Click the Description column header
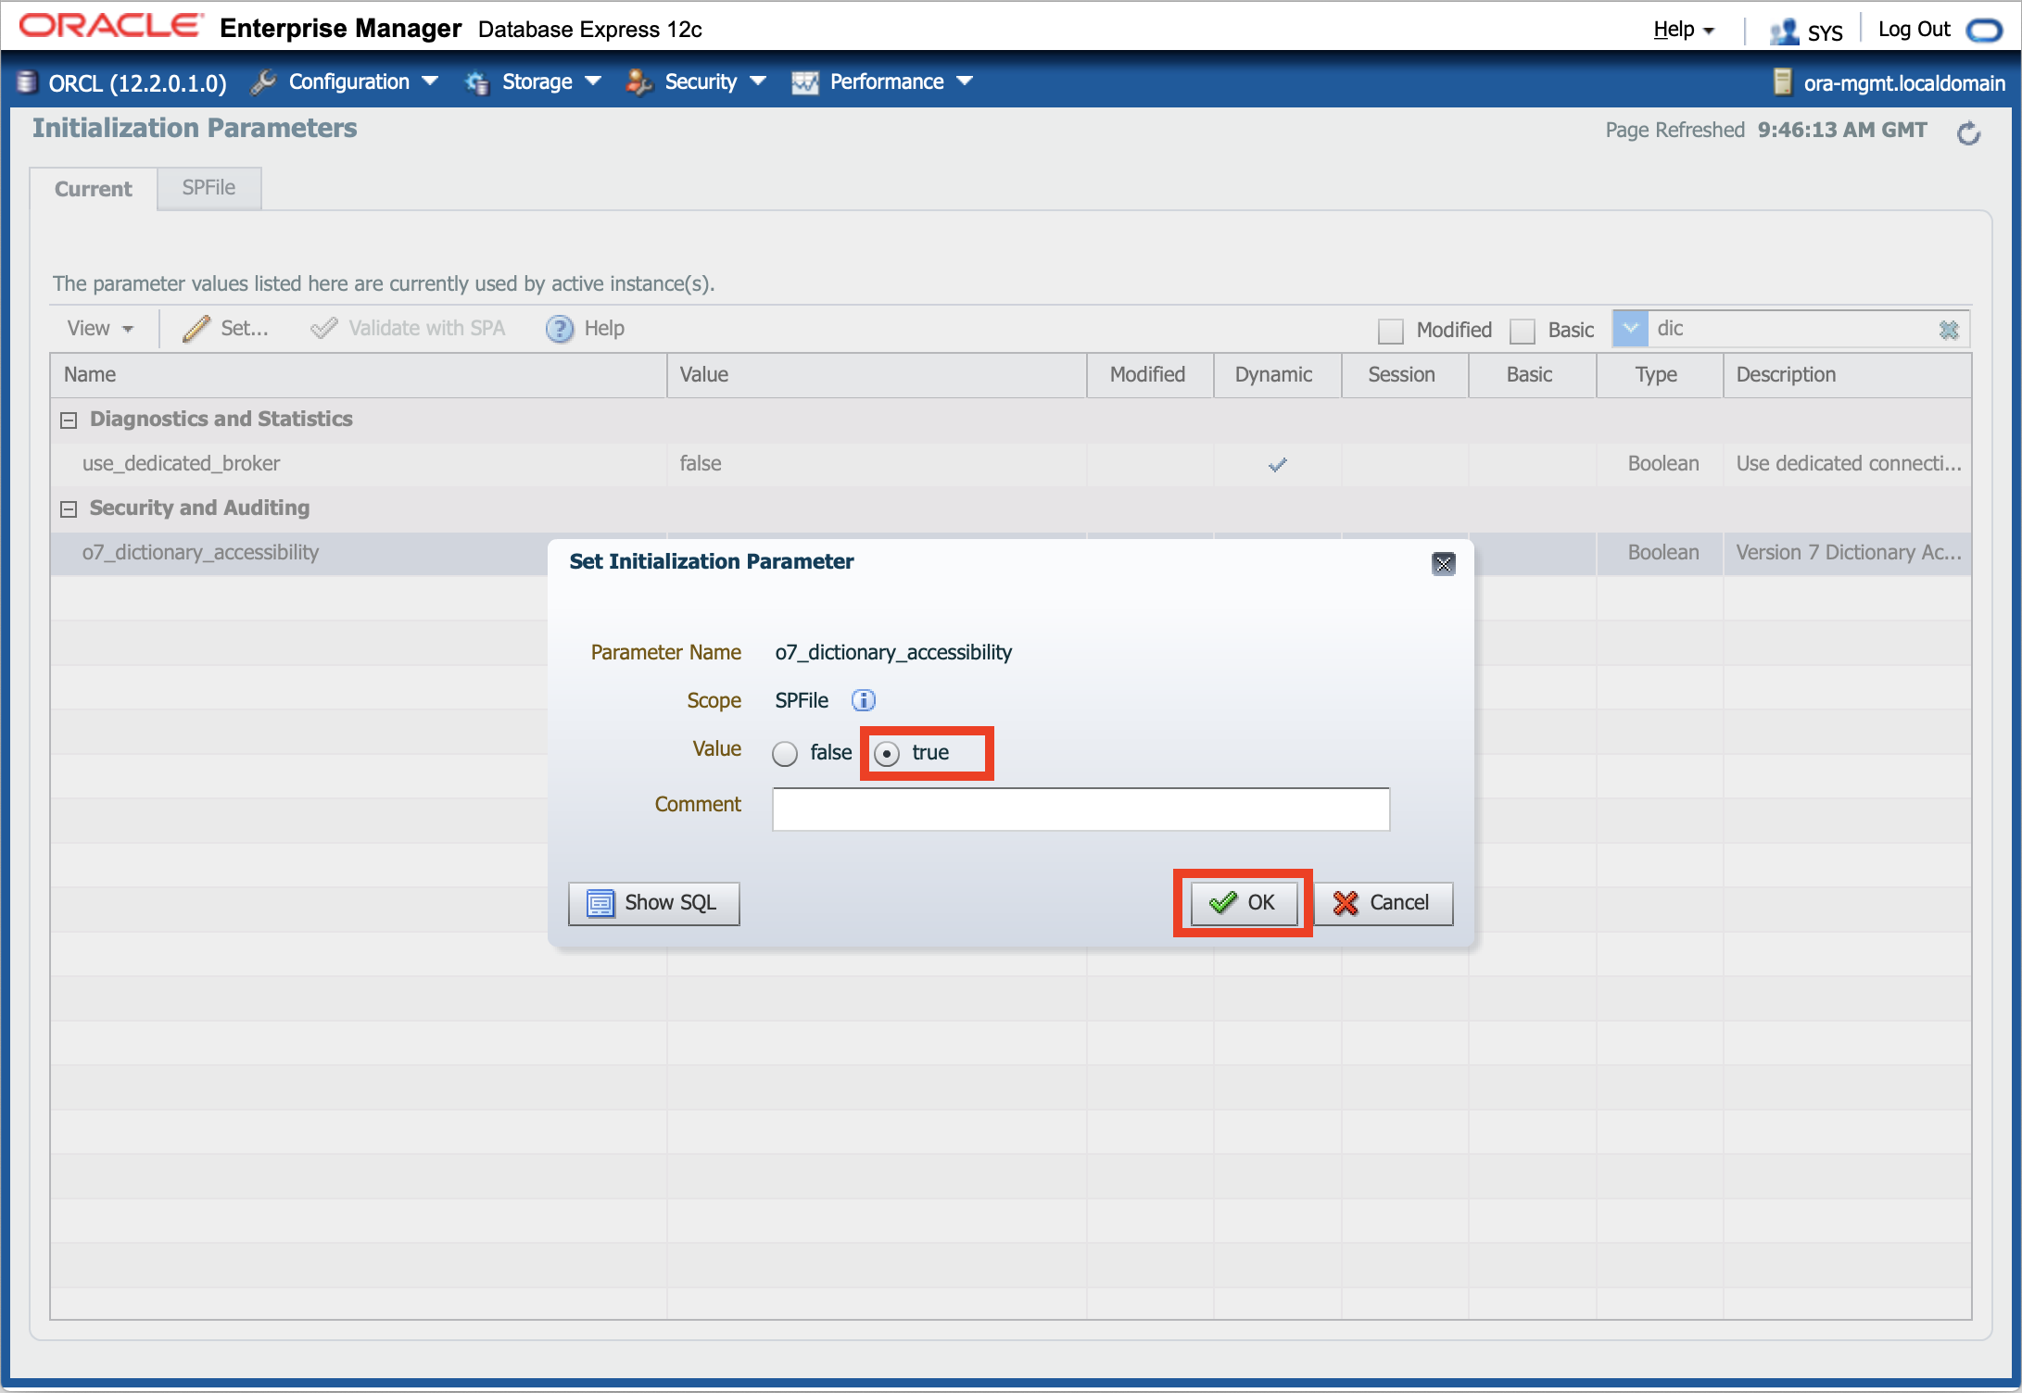2022x1393 pixels. point(1847,375)
